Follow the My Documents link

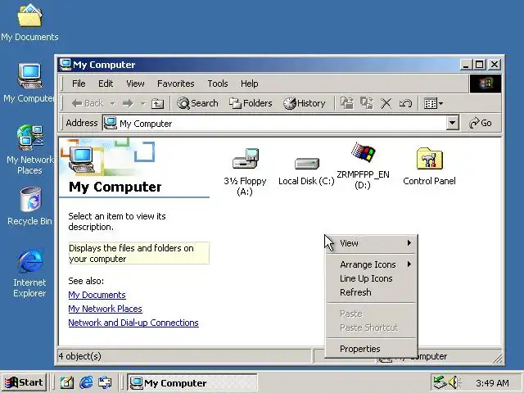click(97, 295)
